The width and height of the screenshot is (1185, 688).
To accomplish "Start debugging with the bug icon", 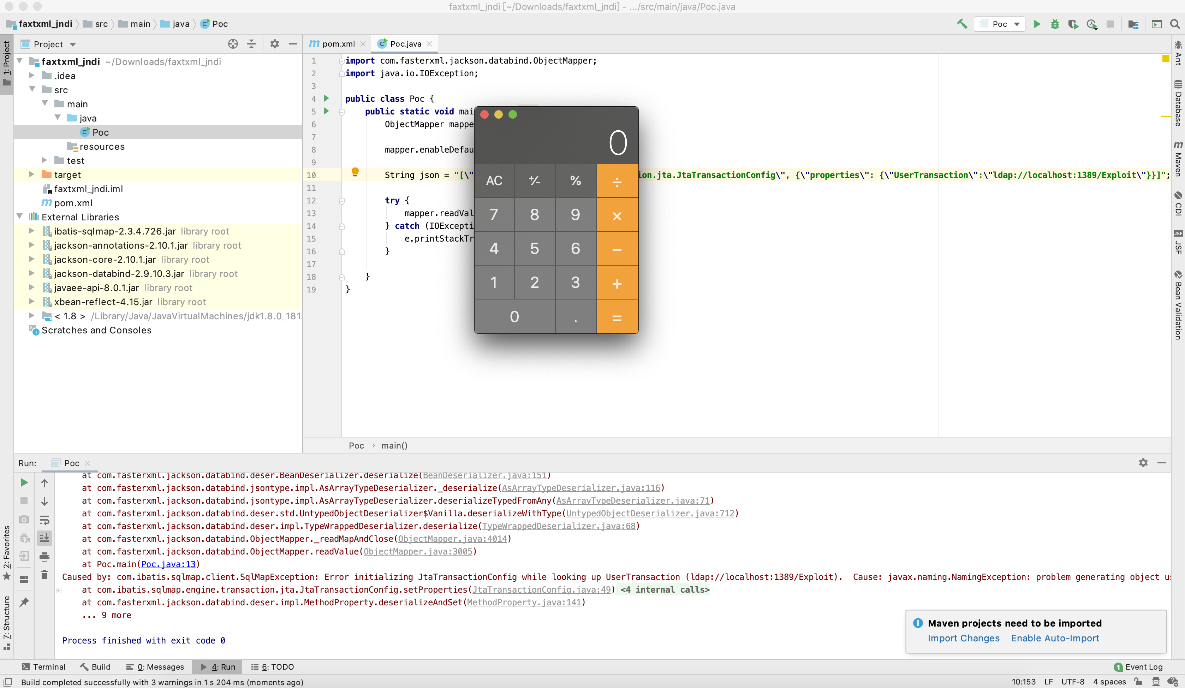I will [x=1055, y=24].
